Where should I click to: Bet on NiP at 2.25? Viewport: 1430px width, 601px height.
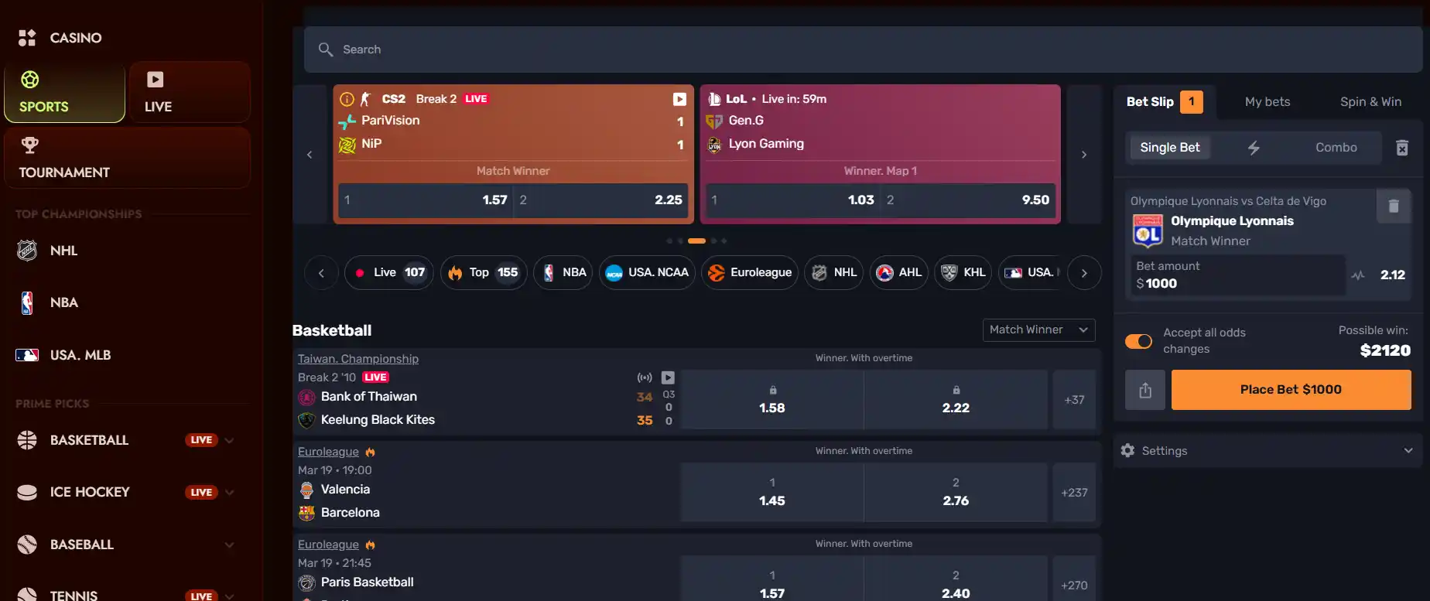[x=601, y=200]
